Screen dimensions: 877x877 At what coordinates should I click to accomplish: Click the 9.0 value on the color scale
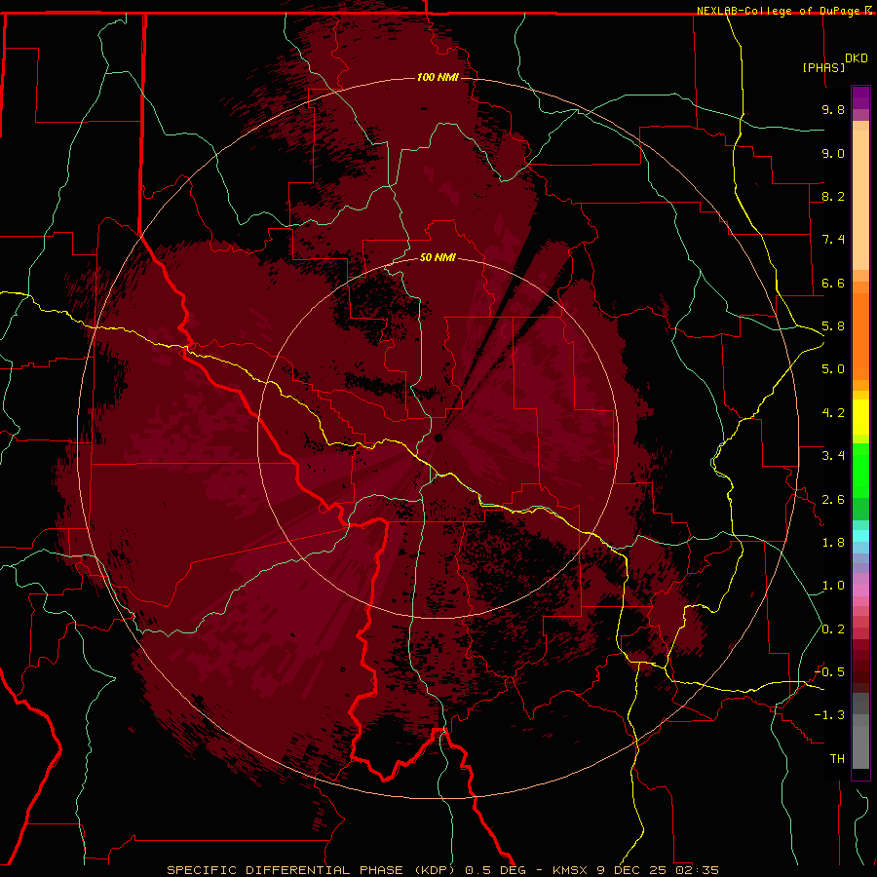click(x=833, y=153)
